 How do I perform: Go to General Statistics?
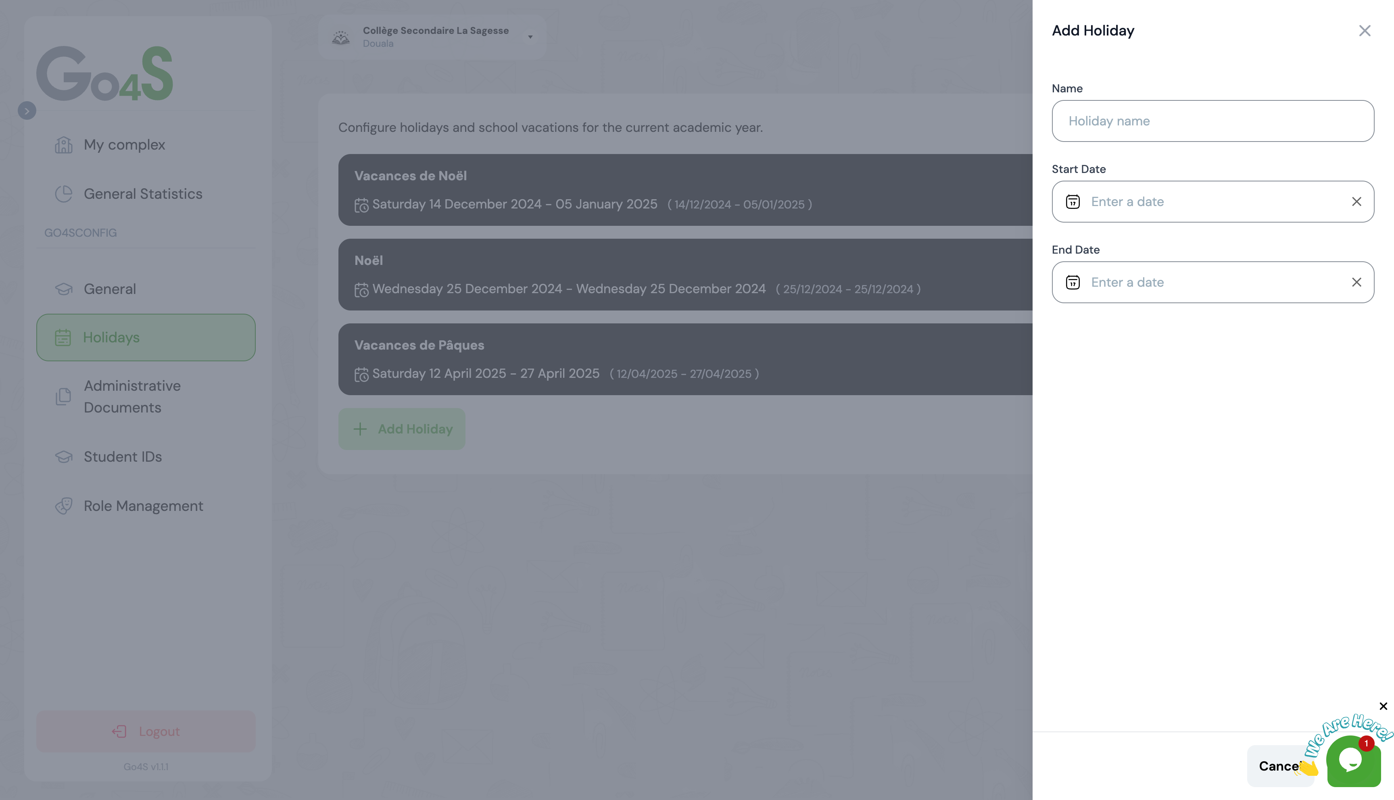(143, 194)
